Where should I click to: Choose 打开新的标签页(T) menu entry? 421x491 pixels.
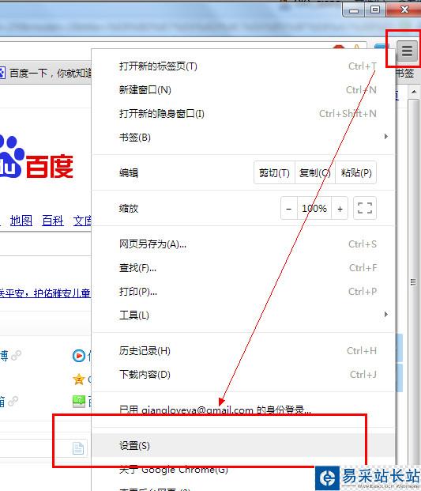(243, 66)
